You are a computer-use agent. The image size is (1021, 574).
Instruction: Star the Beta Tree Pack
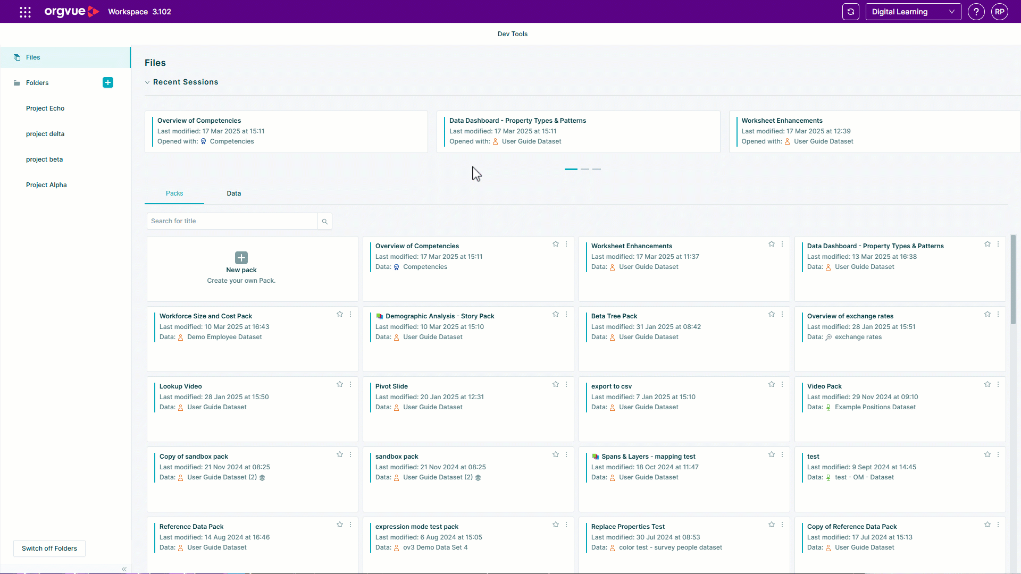pos(772,314)
